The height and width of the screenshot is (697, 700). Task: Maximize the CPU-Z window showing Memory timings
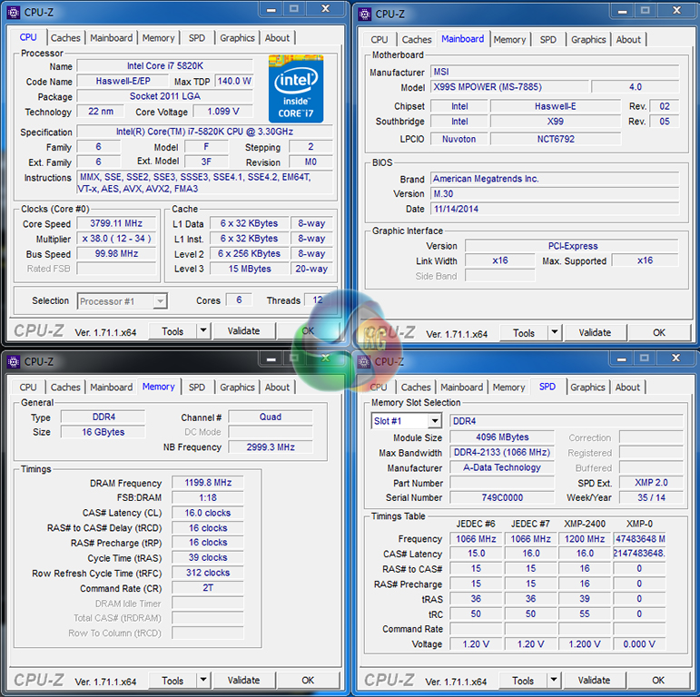click(292, 358)
